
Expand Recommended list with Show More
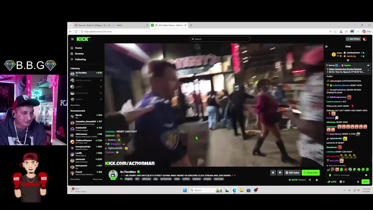point(75,179)
